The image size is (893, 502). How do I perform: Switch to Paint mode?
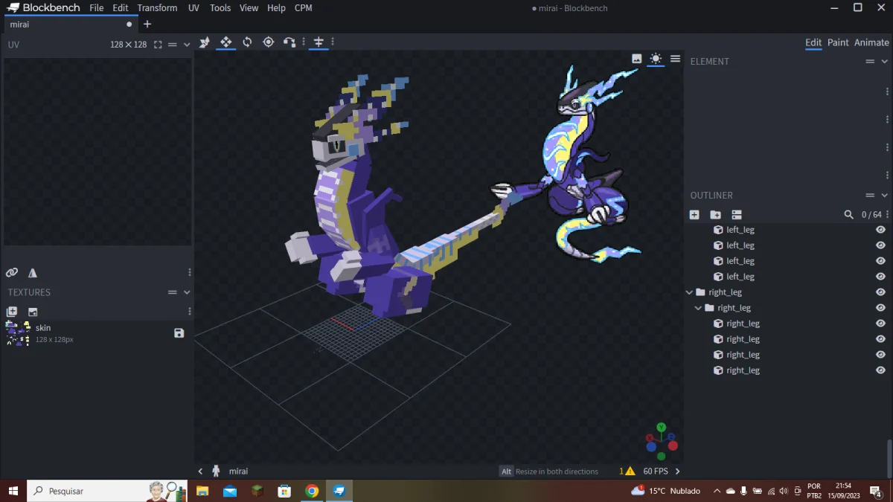tap(838, 42)
